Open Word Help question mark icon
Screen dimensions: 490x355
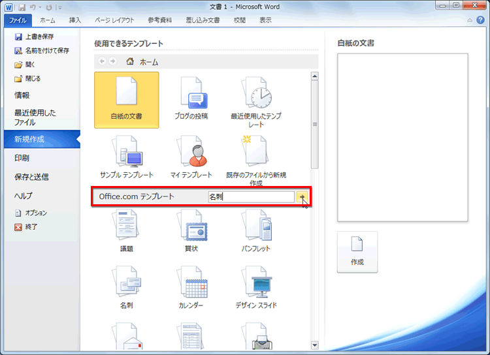480,20
